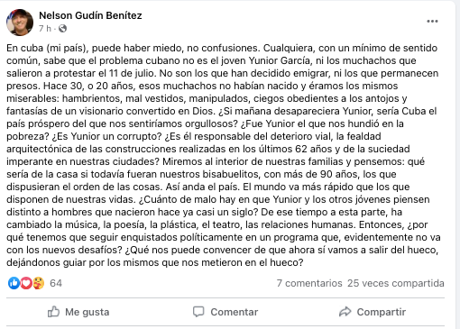Click the thumbs-up outline icon beside Me gusta
This screenshot has height=329, width=460.
(x=53, y=312)
